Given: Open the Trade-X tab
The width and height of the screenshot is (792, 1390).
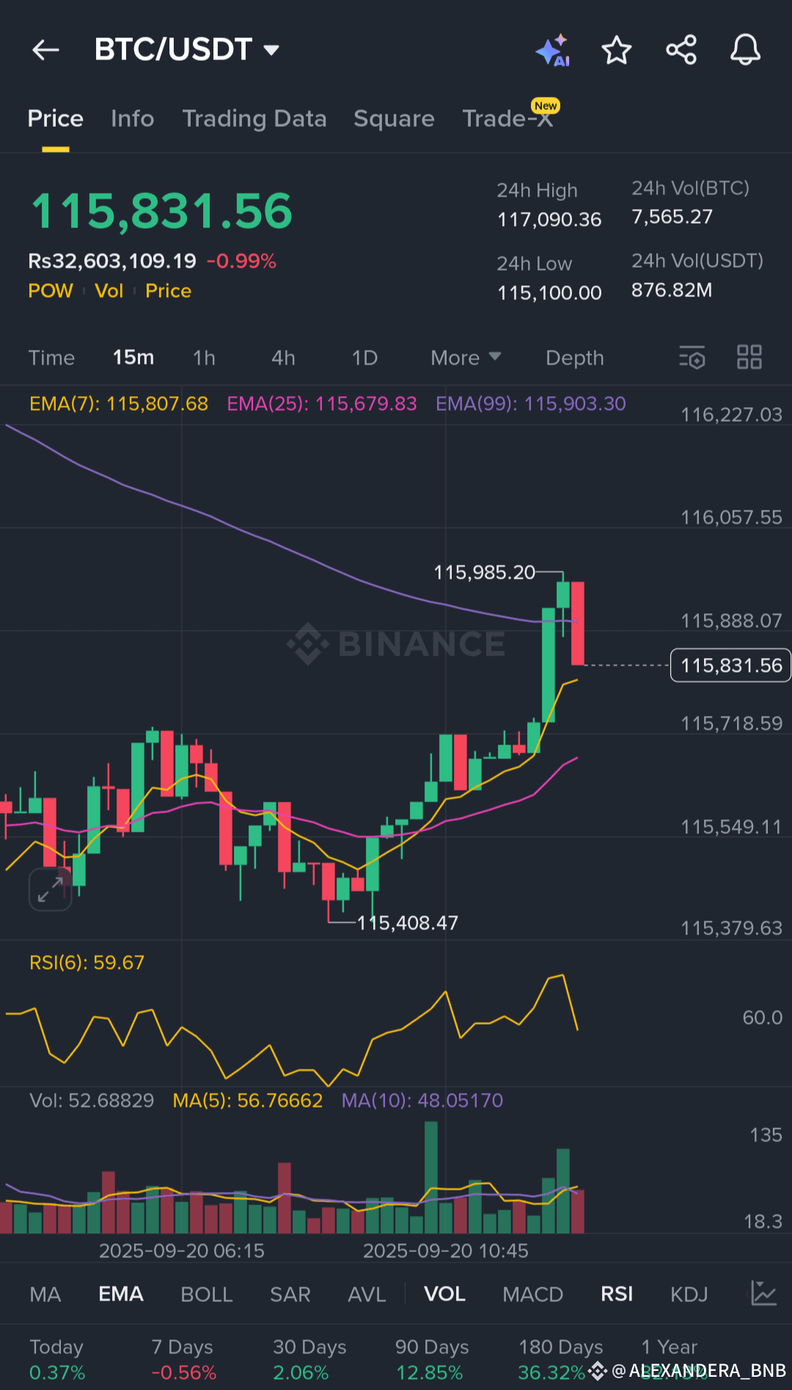Looking at the screenshot, I should [x=507, y=119].
